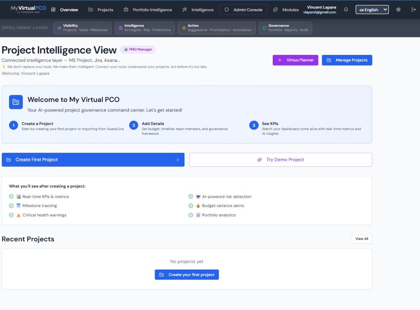Image resolution: width=420 pixels, height=310 pixels.
Task: Click the sparkle icon on Try Demo Project
Action: (260, 160)
